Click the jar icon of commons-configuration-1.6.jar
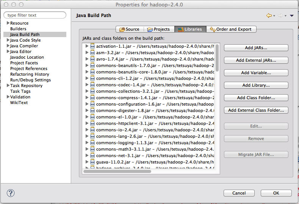The height and width of the screenshot is (204, 299). tap(92, 104)
